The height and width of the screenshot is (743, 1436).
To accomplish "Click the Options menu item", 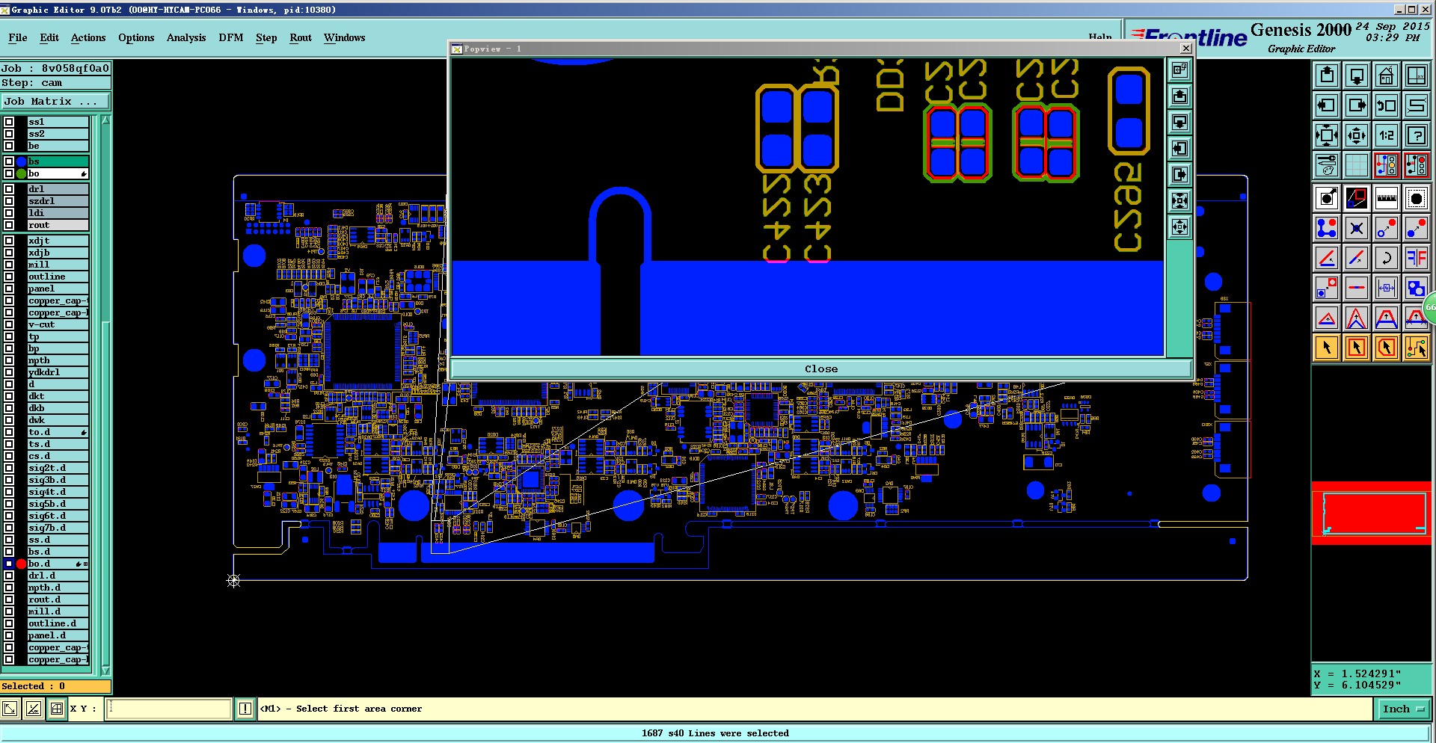I will click(x=136, y=37).
